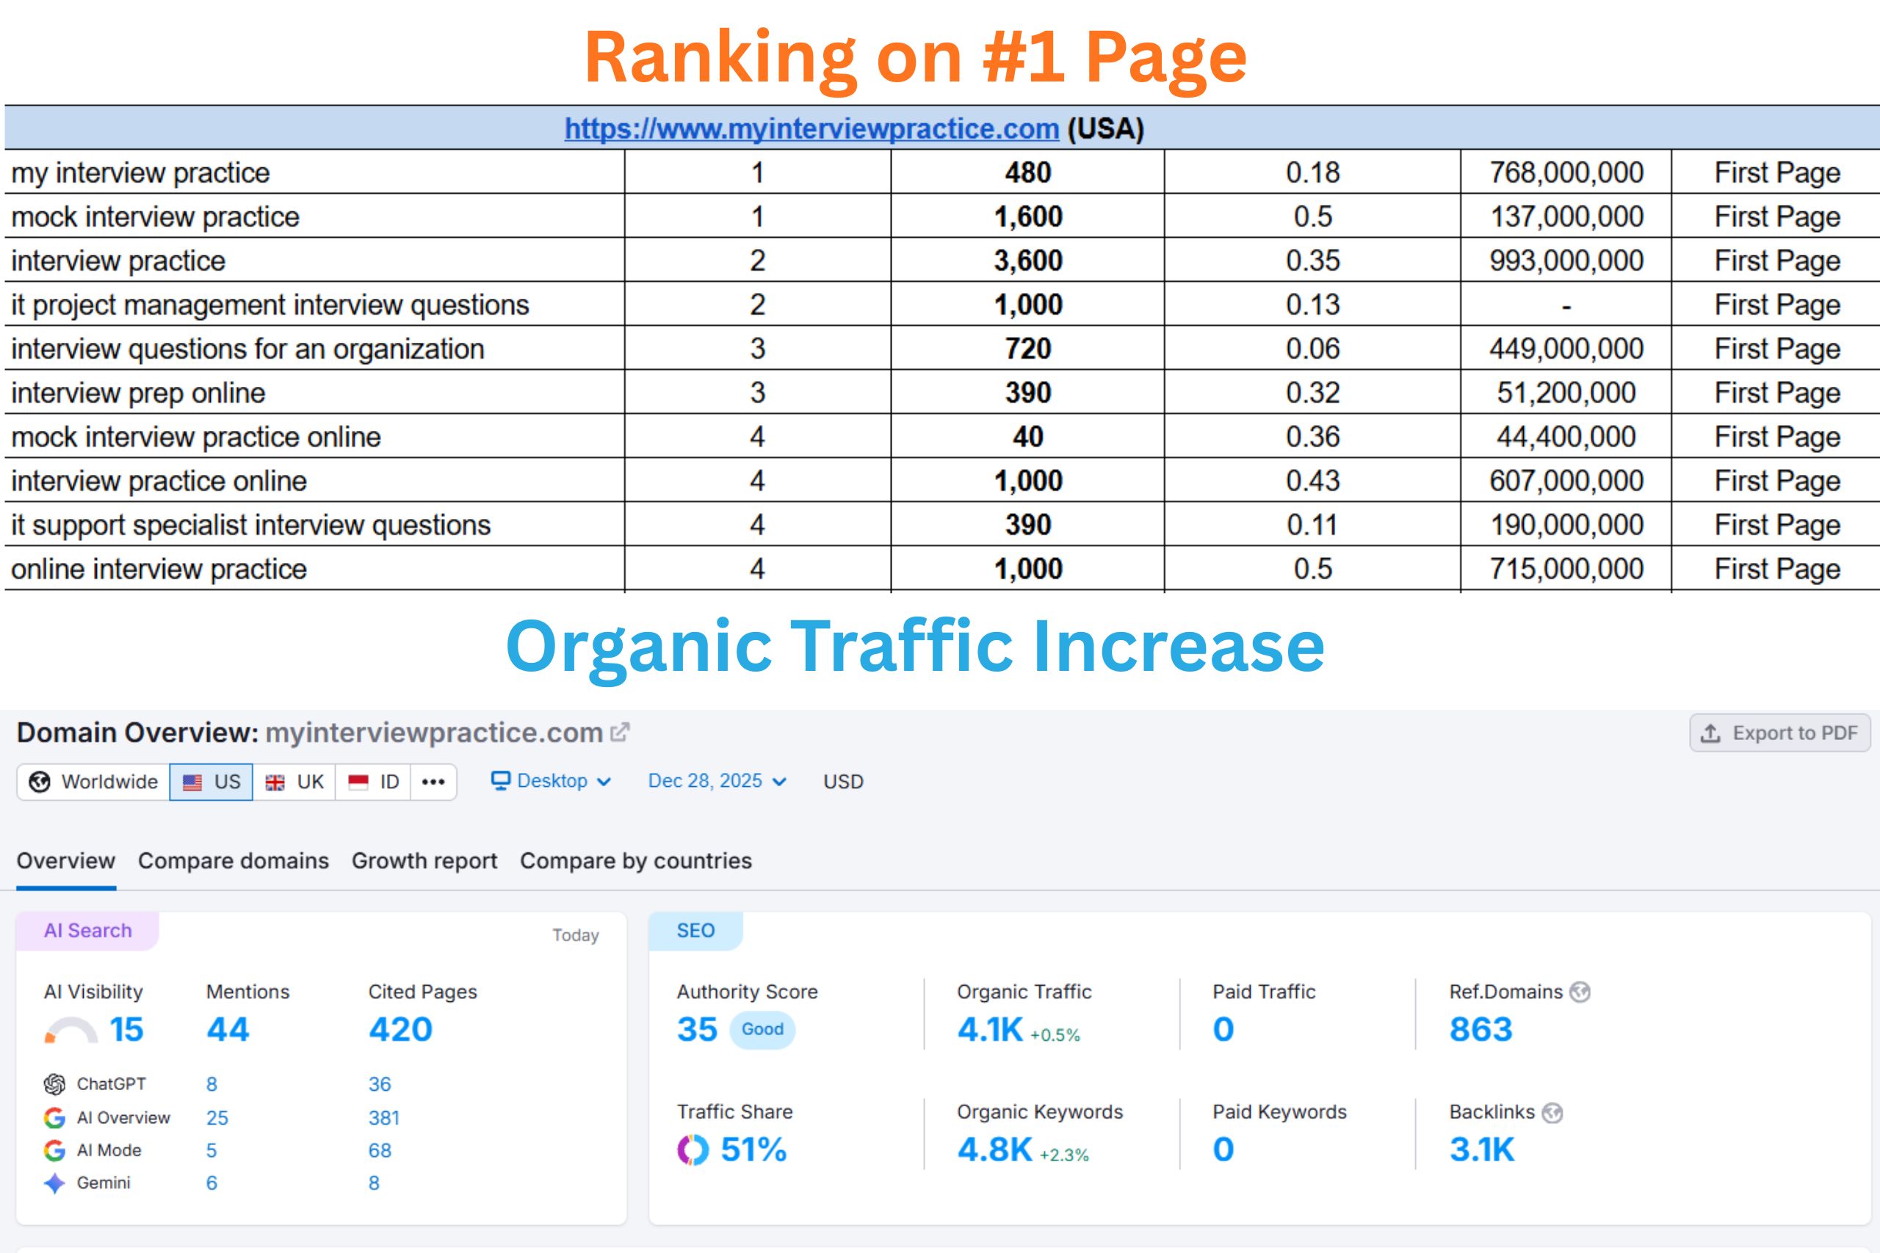This screenshot has height=1253, width=1880.
Task: Open the Desktop device dropdown
Action: tap(552, 781)
